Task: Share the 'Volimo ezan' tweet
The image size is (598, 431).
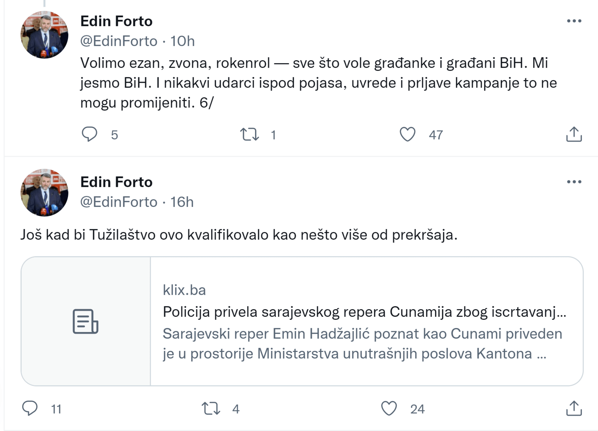Action: pyautogui.click(x=574, y=134)
